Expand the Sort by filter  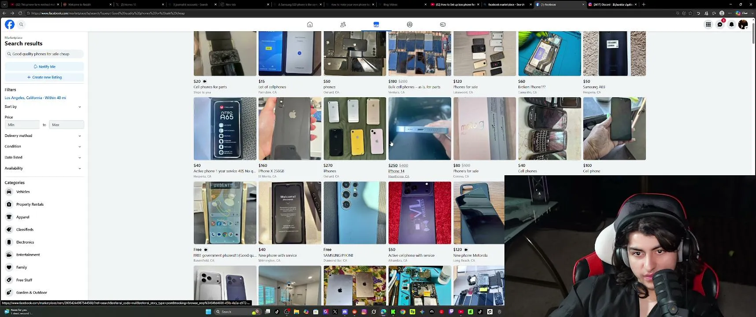click(43, 107)
